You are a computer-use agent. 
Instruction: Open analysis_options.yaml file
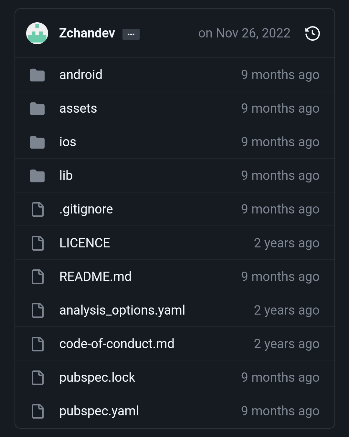pos(122,310)
